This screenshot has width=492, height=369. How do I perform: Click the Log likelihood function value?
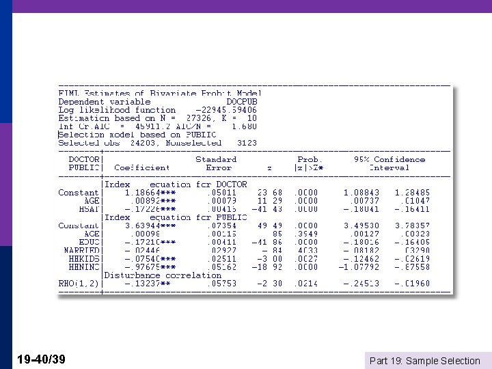click(x=226, y=110)
